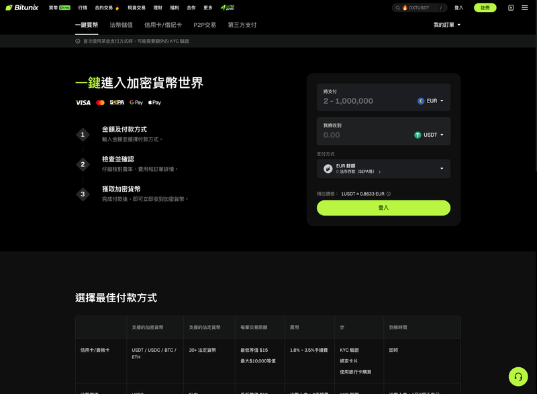Open the 合作 nav item
Viewport: 537px width, 394px height.
191,7
